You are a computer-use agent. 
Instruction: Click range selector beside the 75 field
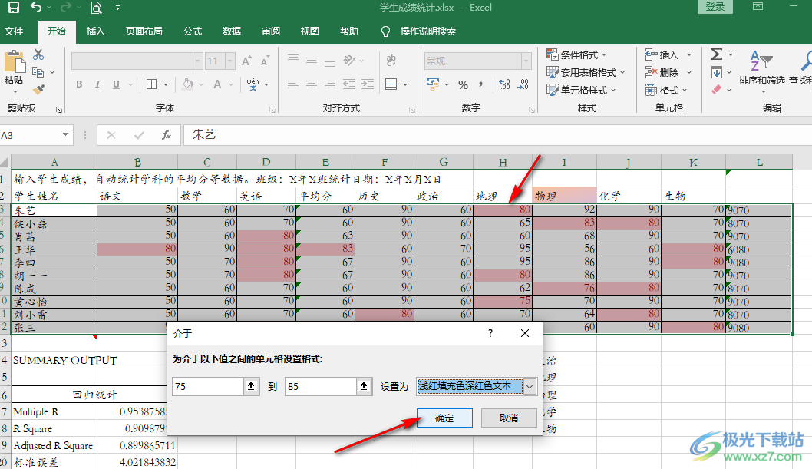click(251, 386)
